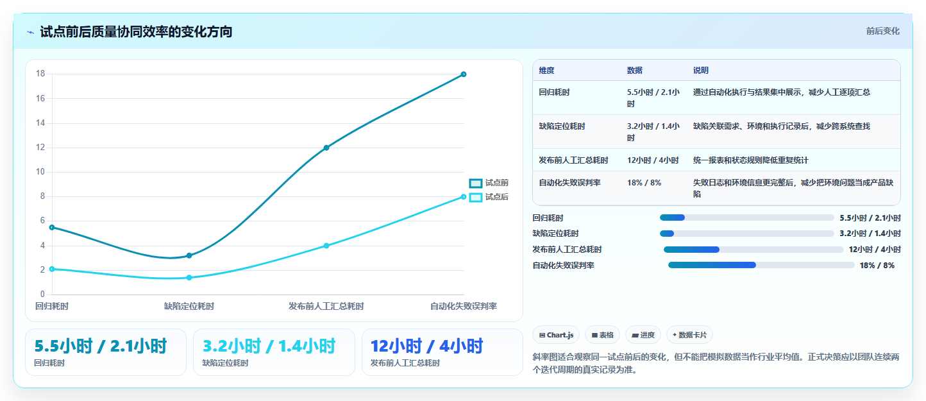Viewport: 926px width, 401px height.
Task: Click the 表格 tag chip
Action: [602, 335]
